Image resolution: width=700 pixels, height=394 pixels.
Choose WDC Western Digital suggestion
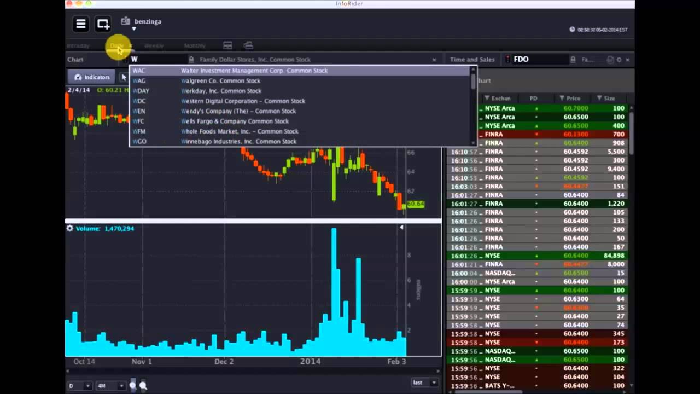300,101
